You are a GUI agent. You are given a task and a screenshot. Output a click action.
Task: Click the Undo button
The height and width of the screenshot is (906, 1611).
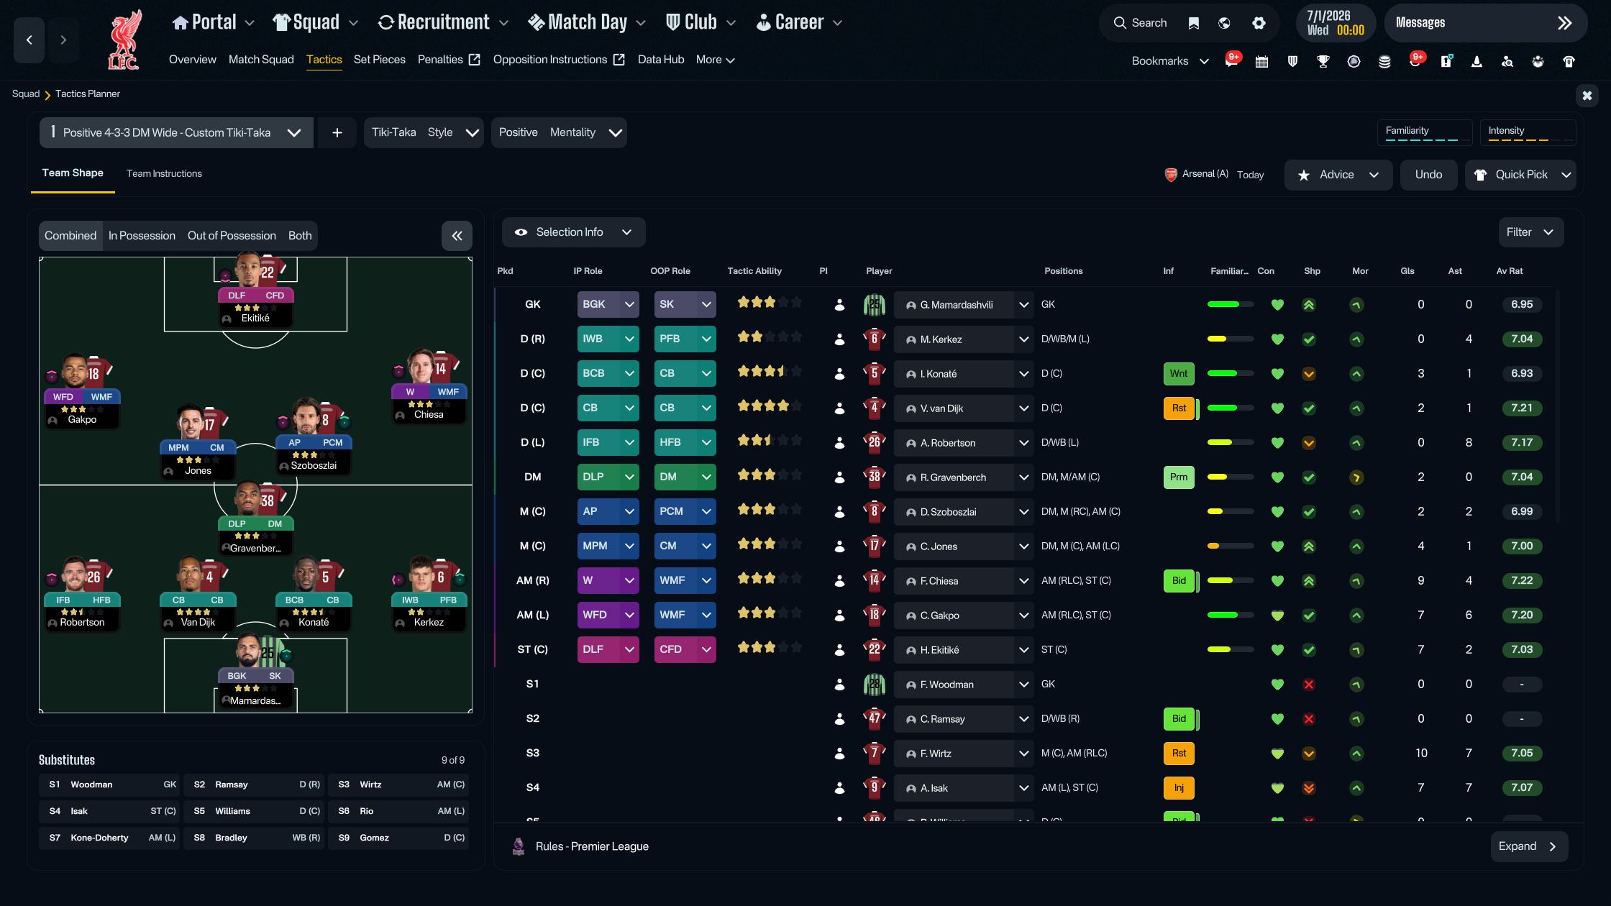[1428, 174]
